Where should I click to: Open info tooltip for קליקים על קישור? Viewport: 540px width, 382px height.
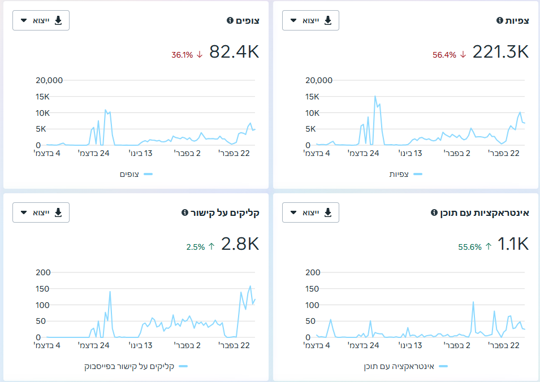(184, 212)
